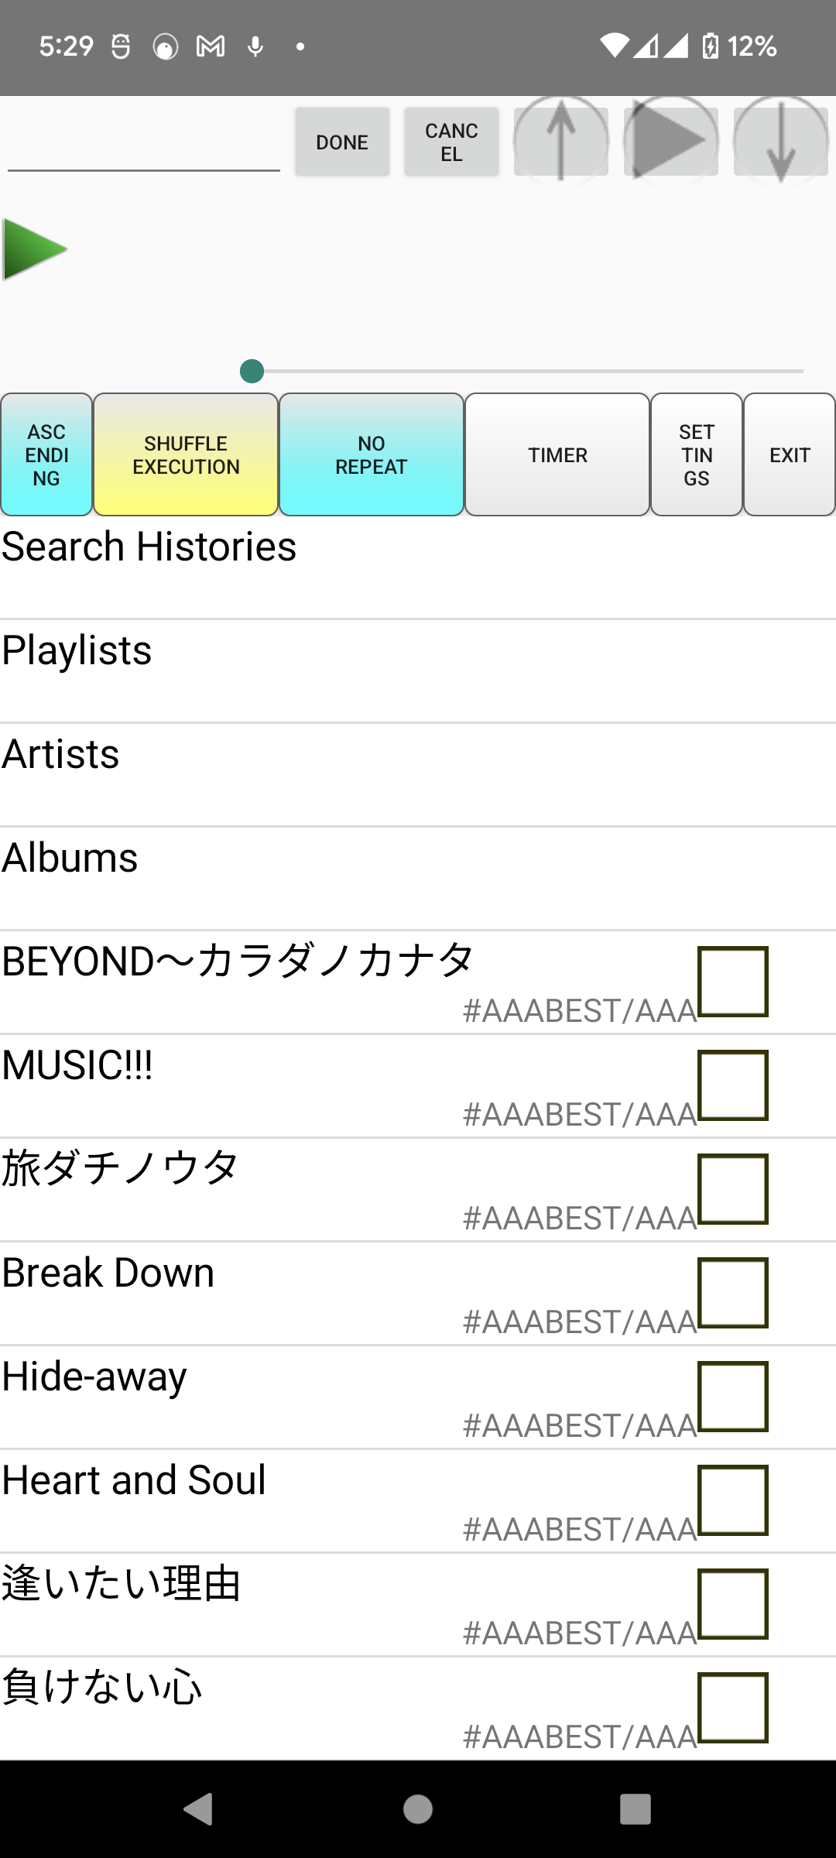836x1858 pixels.
Task: Click the playback seek slider handle
Action: point(252,372)
